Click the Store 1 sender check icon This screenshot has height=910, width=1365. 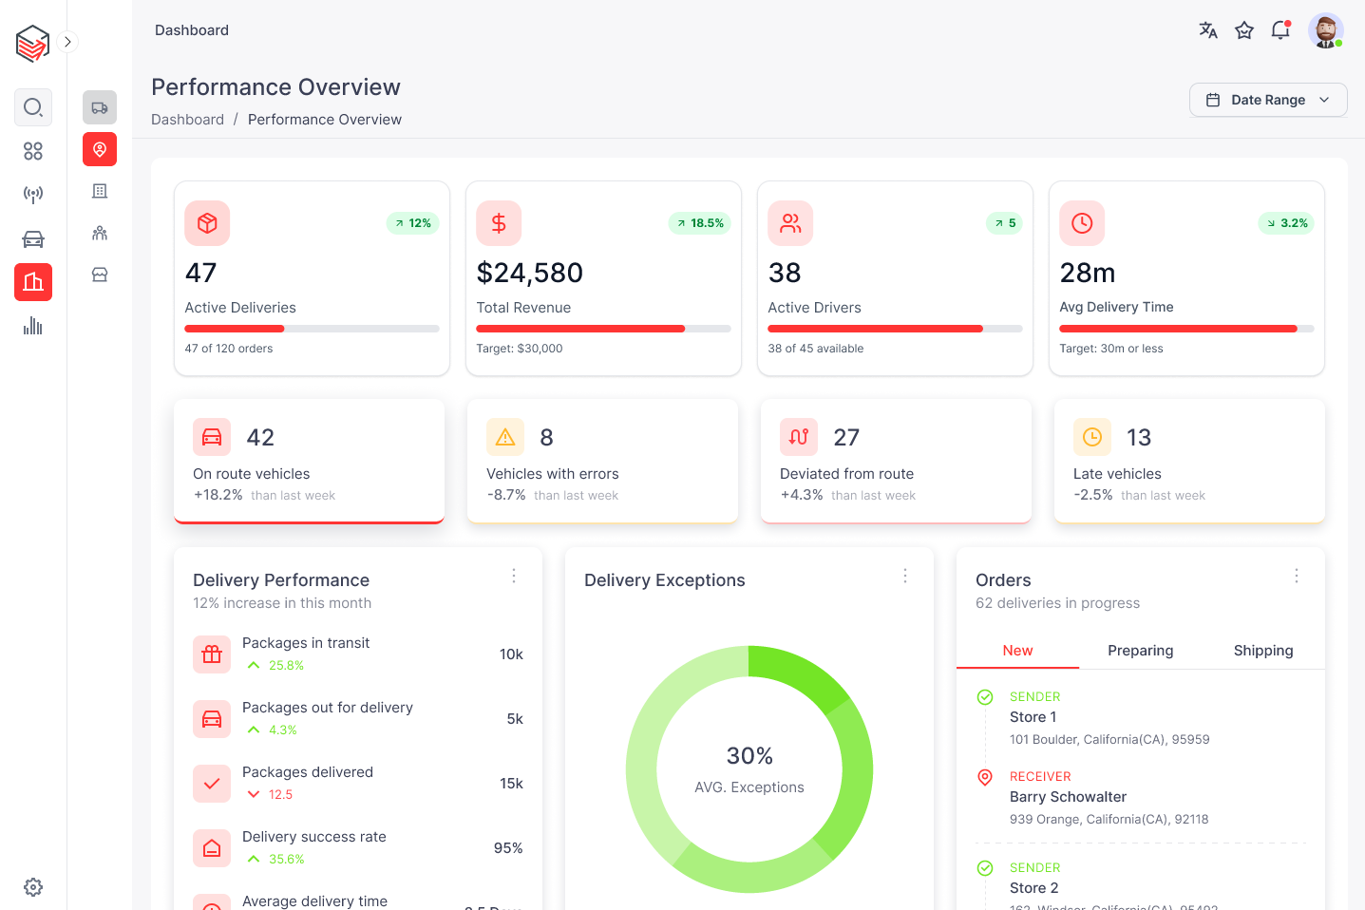985,697
